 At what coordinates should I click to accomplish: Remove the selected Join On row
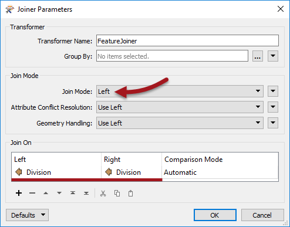tap(32, 193)
